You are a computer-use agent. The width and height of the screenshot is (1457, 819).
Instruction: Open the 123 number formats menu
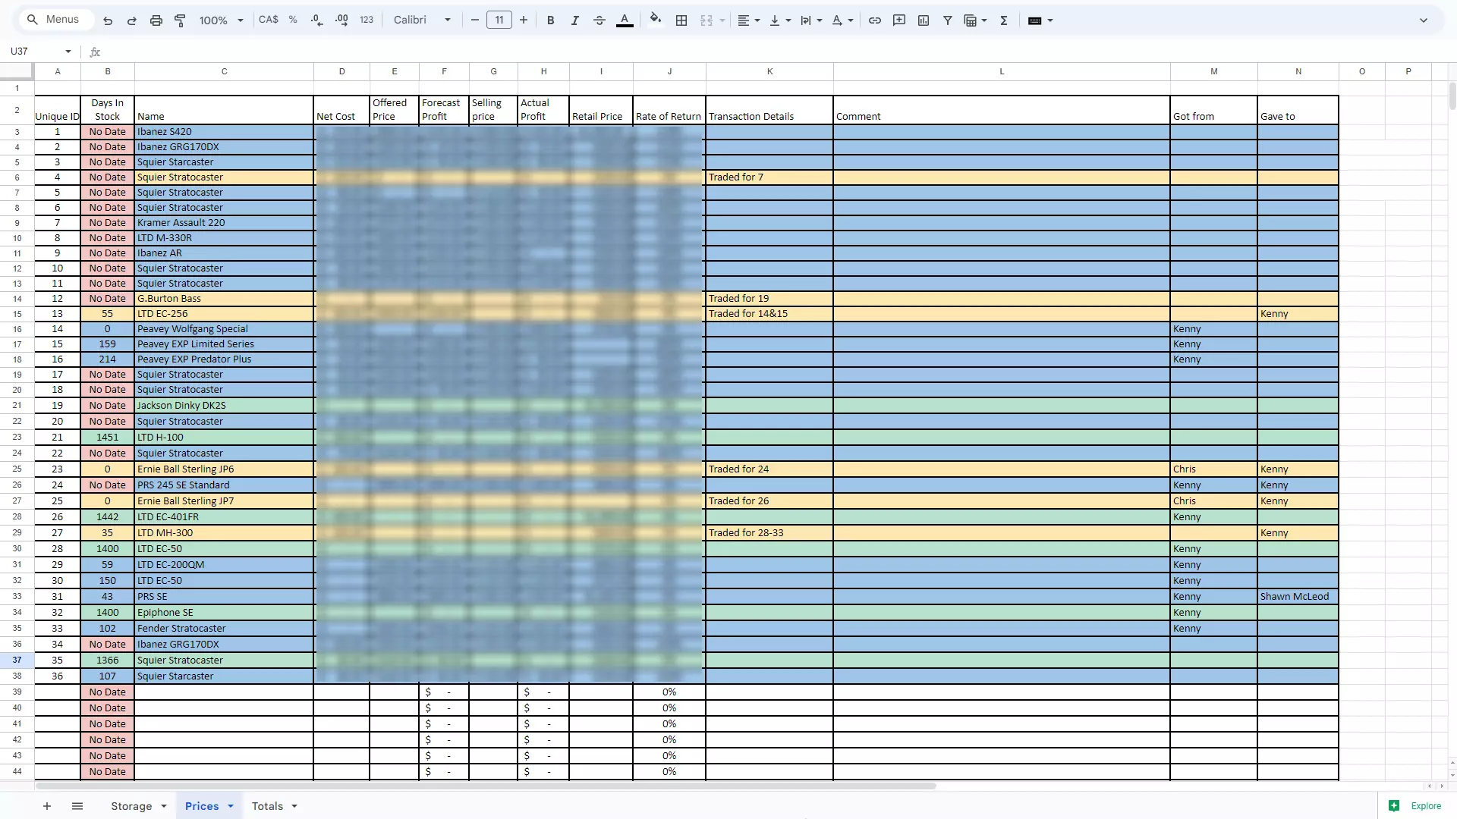(x=367, y=20)
